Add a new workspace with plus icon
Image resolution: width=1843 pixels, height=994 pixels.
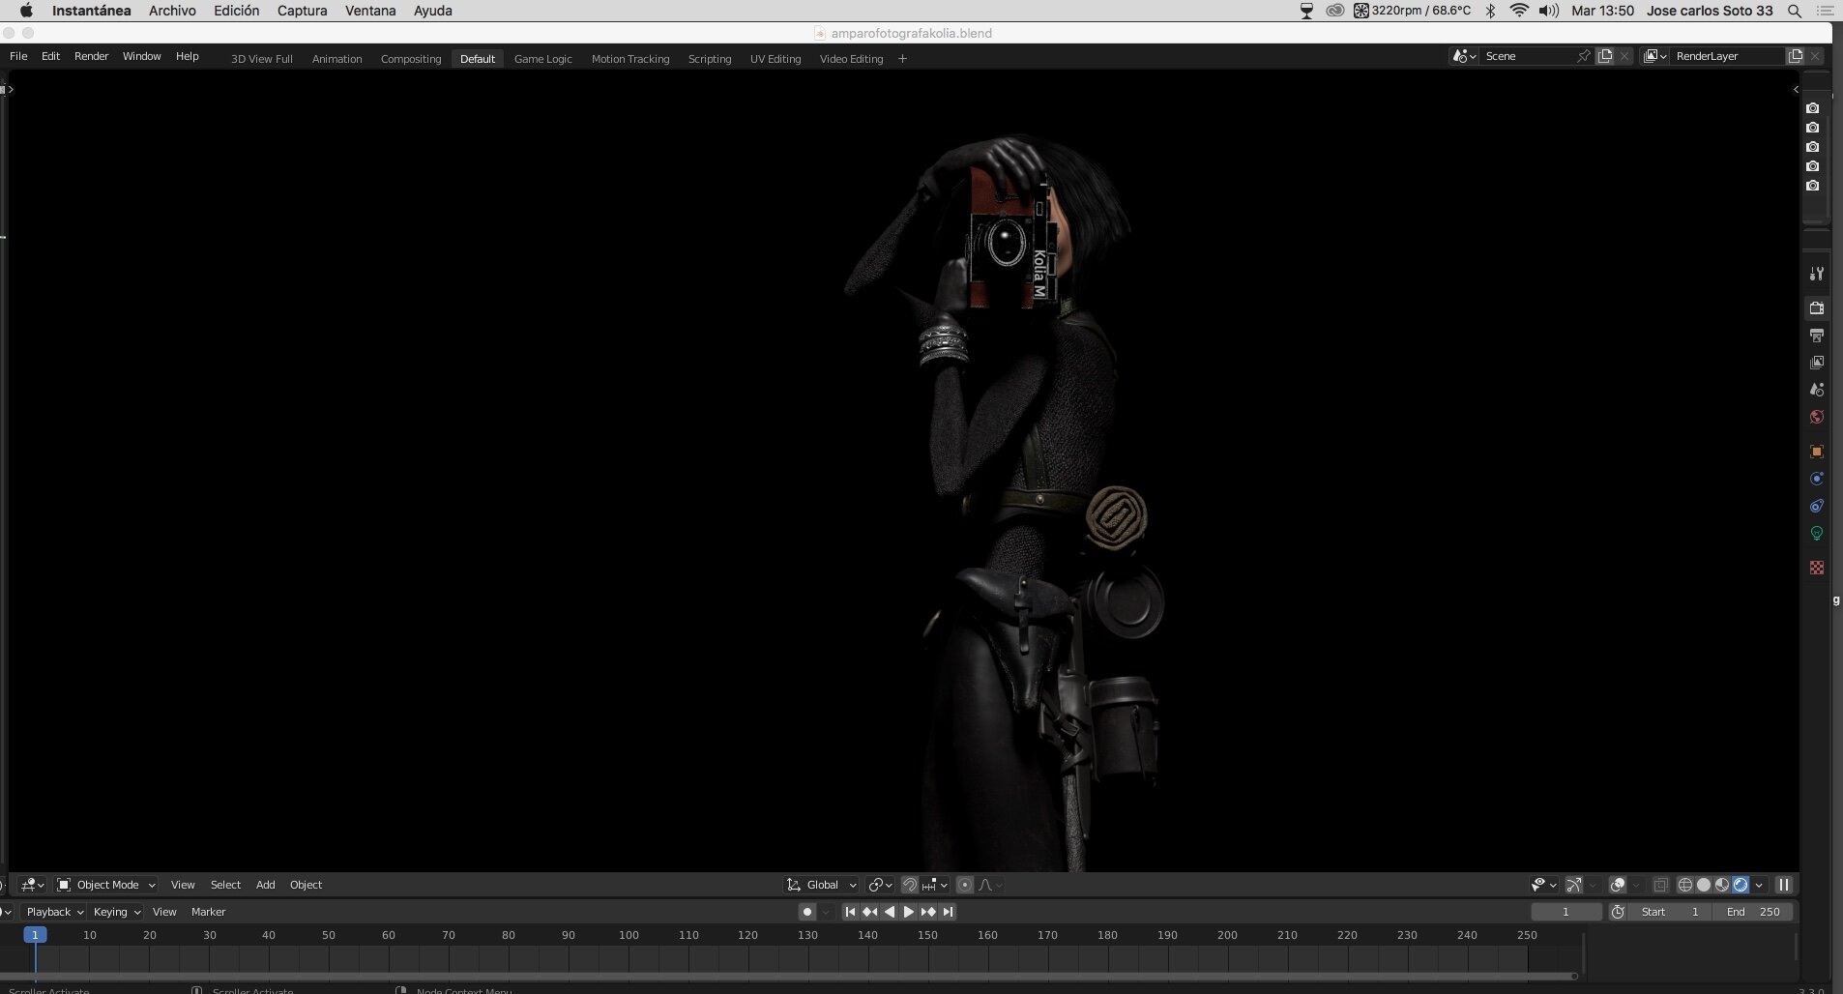902,59
